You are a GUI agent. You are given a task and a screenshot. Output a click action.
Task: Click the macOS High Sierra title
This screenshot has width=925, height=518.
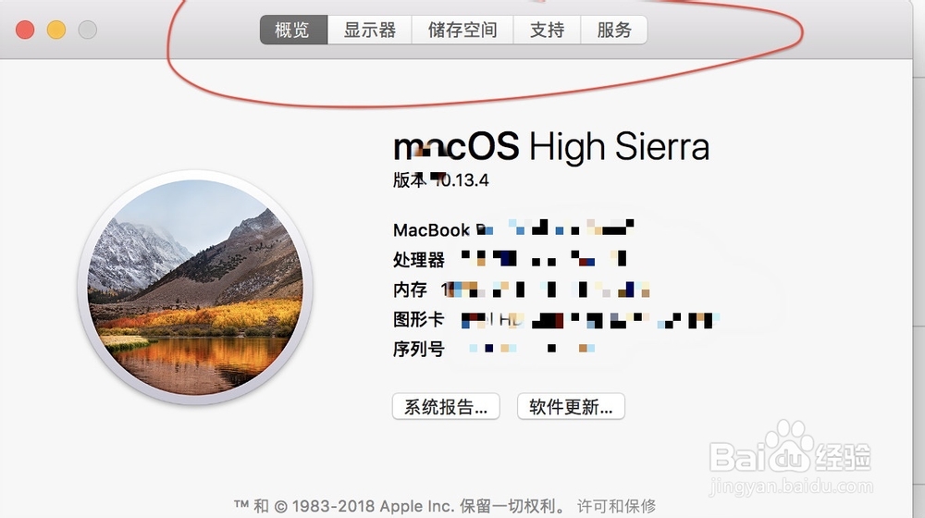(x=551, y=146)
